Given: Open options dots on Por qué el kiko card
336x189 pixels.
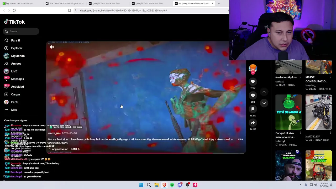Looking at the screenshot, I should (x=300, y=133).
